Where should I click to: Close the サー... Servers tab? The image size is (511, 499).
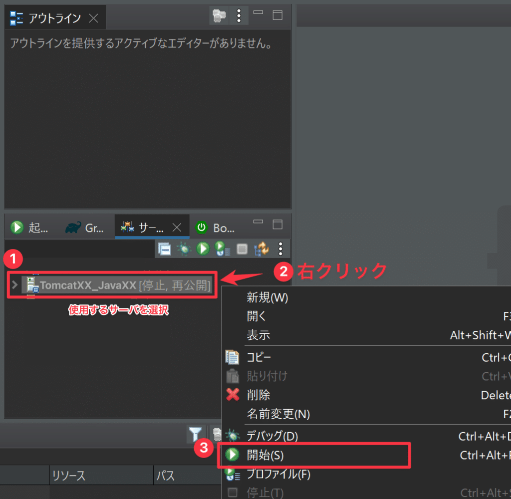pos(177,228)
